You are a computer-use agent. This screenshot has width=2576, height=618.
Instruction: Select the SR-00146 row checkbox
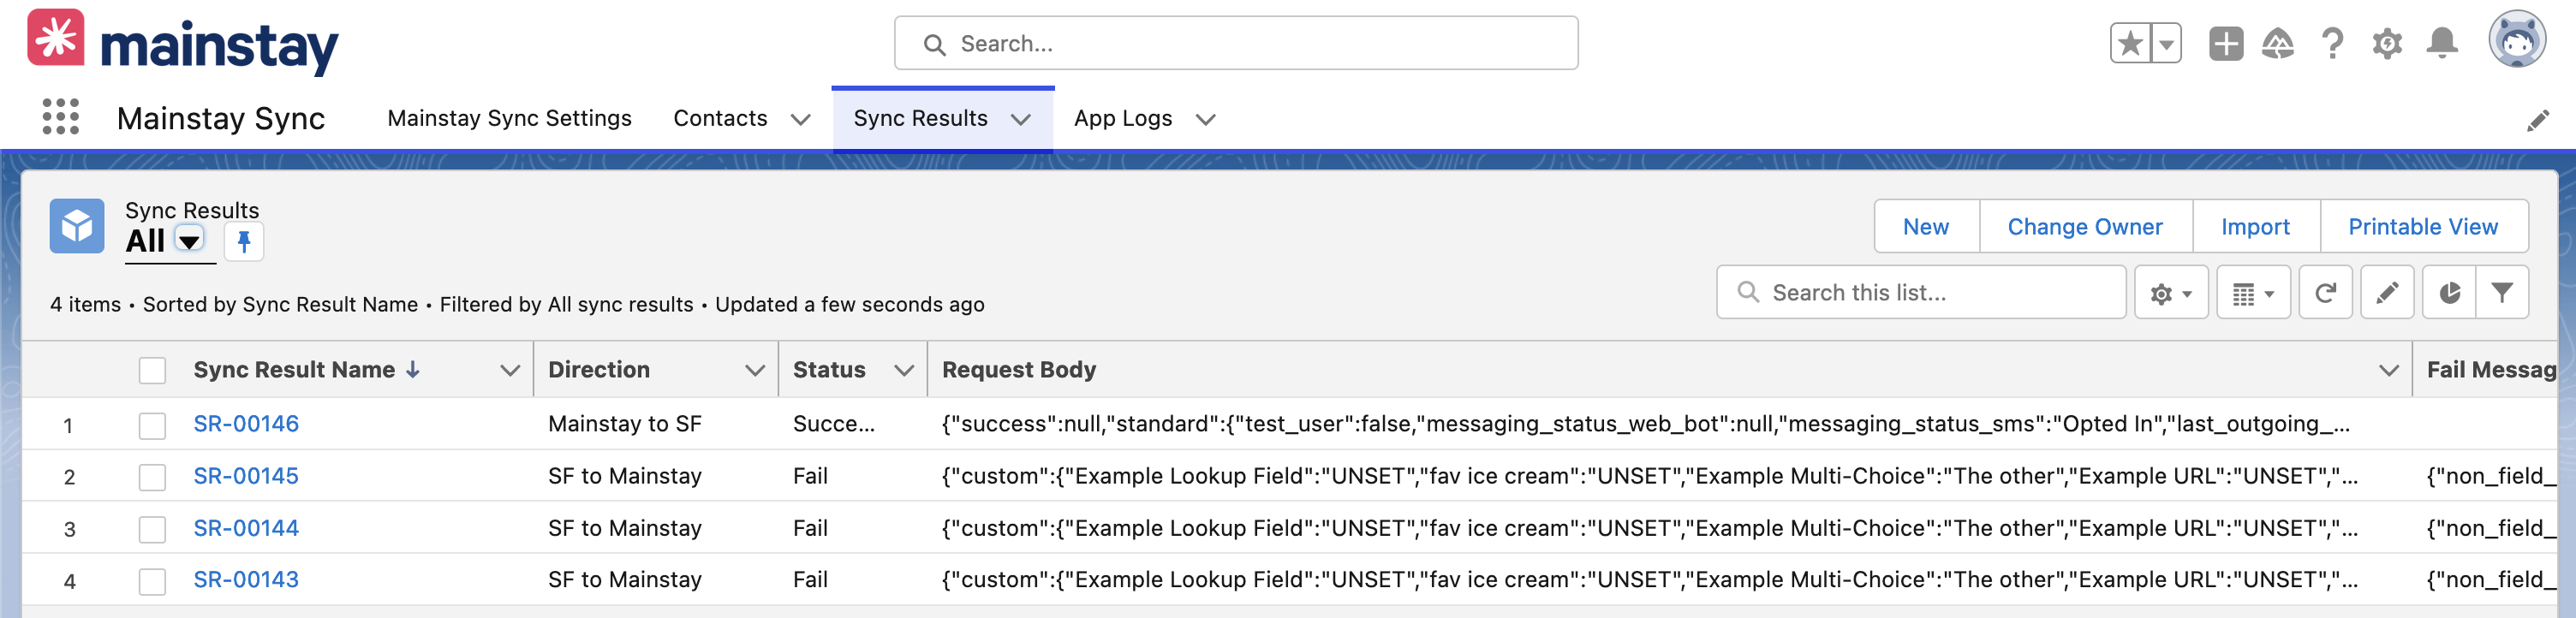(x=152, y=425)
